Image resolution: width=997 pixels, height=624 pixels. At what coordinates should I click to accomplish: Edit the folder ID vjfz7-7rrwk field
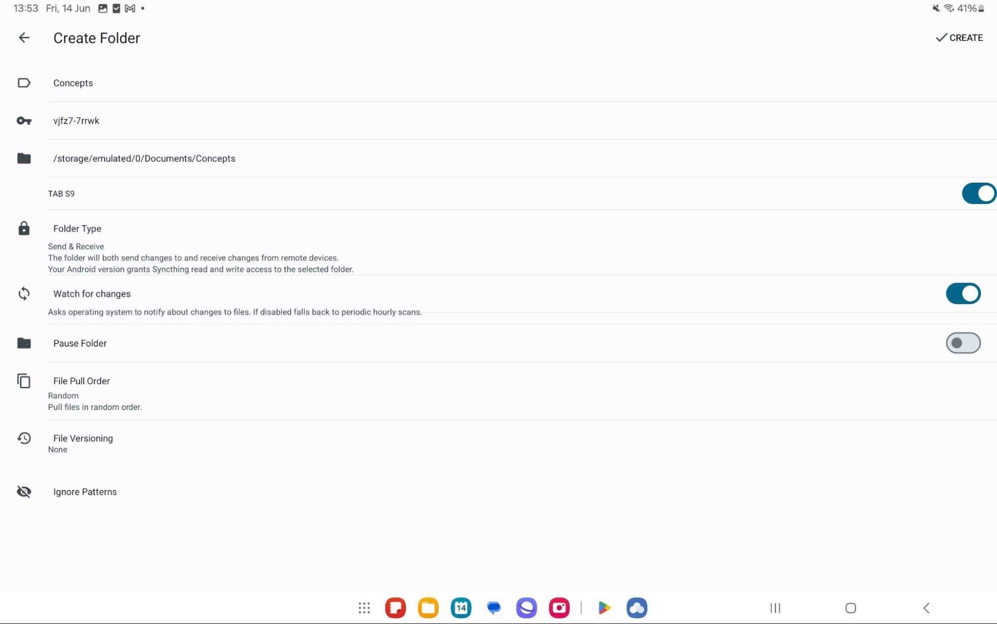[x=522, y=121]
